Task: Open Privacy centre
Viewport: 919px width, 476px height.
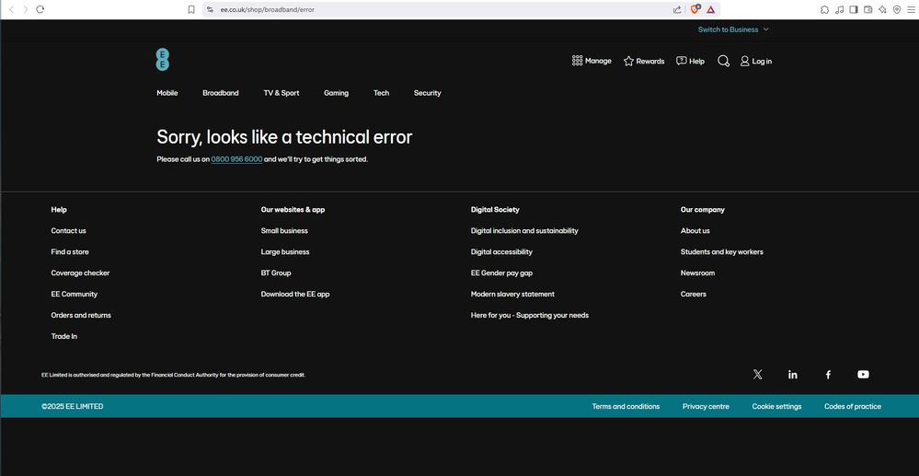Action: 706,406
